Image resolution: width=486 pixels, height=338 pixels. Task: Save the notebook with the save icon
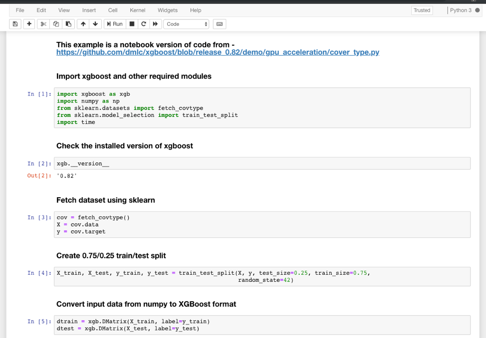point(14,23)
